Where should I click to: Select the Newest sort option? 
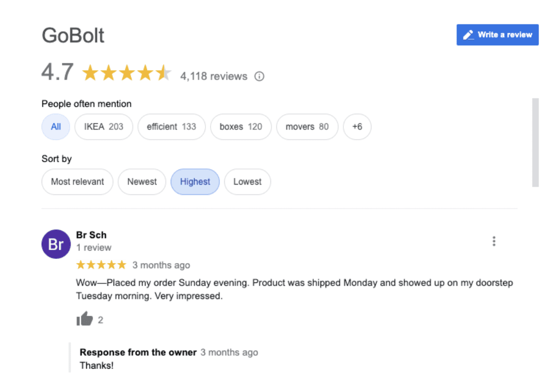[x=141, y=181]
